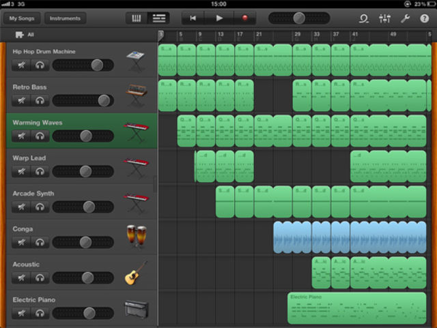Screen dimensions: 437x328
Task: Solo the Conga track
Action: point(40,242)
